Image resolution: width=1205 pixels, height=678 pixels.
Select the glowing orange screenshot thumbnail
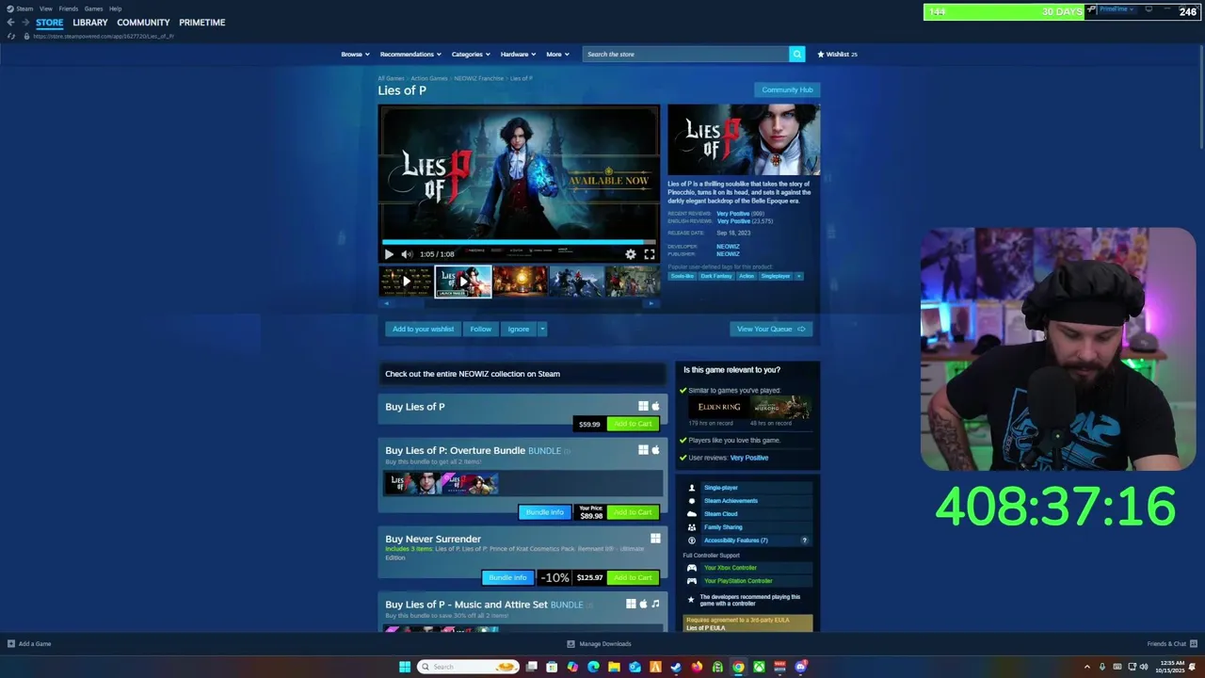(520, 282)
